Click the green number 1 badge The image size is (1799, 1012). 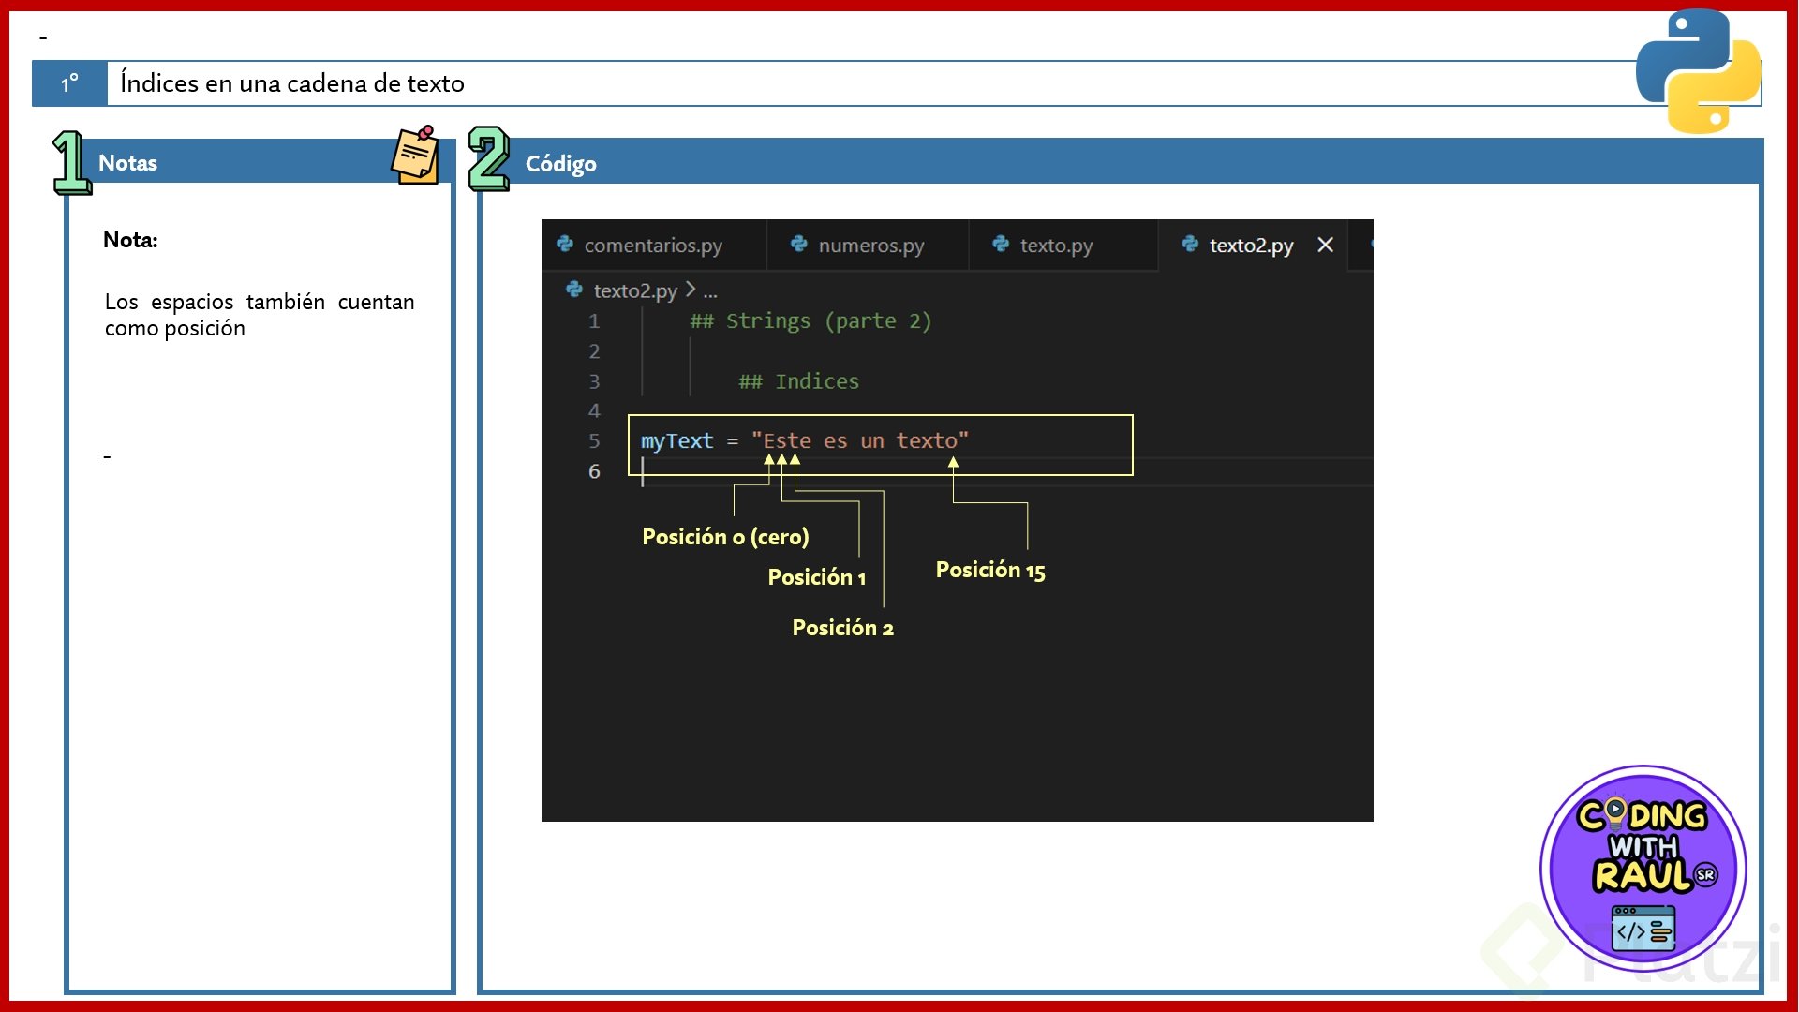(x=71, y=162)
